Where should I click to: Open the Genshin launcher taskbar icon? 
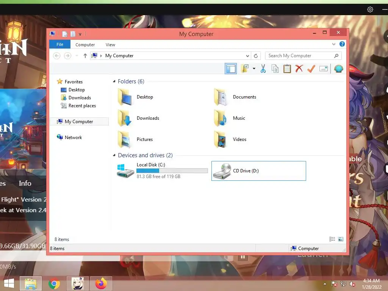tap(78, 283)
